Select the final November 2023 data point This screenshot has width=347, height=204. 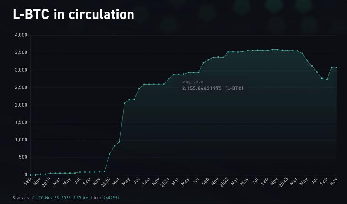pos(337,67)
